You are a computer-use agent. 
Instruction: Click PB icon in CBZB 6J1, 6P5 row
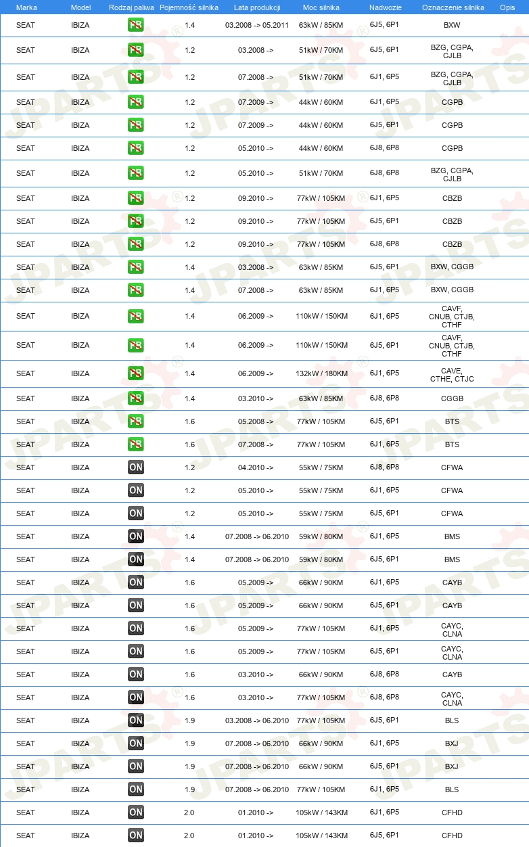click(136, 198)
